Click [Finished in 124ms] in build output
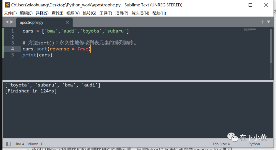Image resolution: width=276 pixels, height=150 pixels. click(31, 91)
